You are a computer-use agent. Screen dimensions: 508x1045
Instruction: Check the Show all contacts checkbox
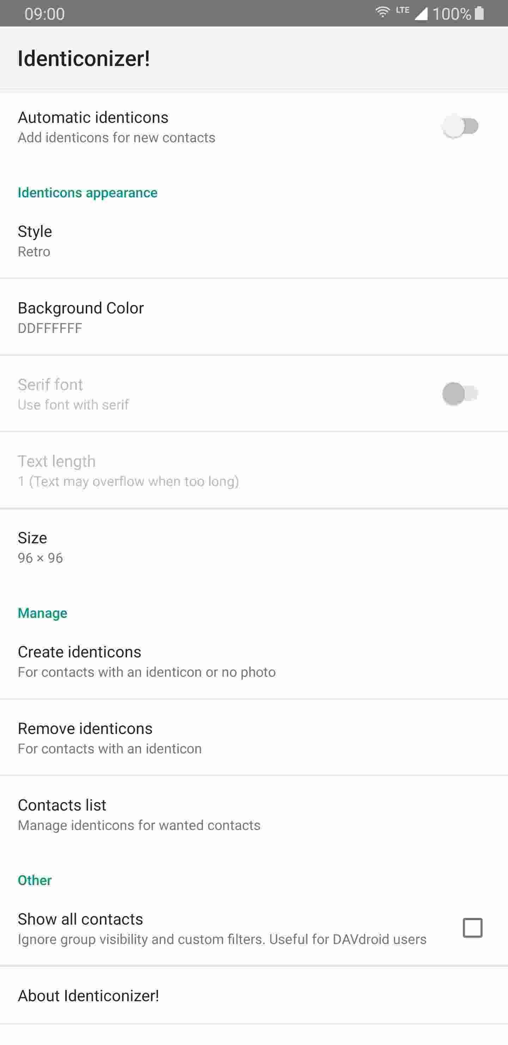point(472,928)
